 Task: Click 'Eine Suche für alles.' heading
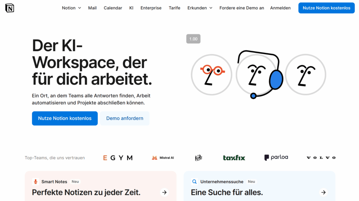point(227,193)
